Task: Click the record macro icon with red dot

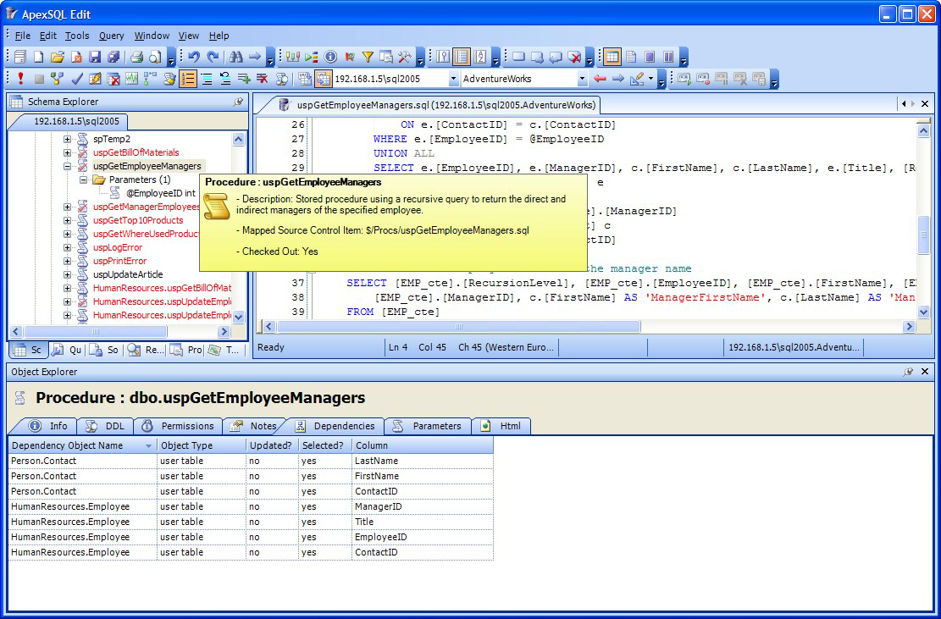Action: pyautogui.click(x=703, y=79)
